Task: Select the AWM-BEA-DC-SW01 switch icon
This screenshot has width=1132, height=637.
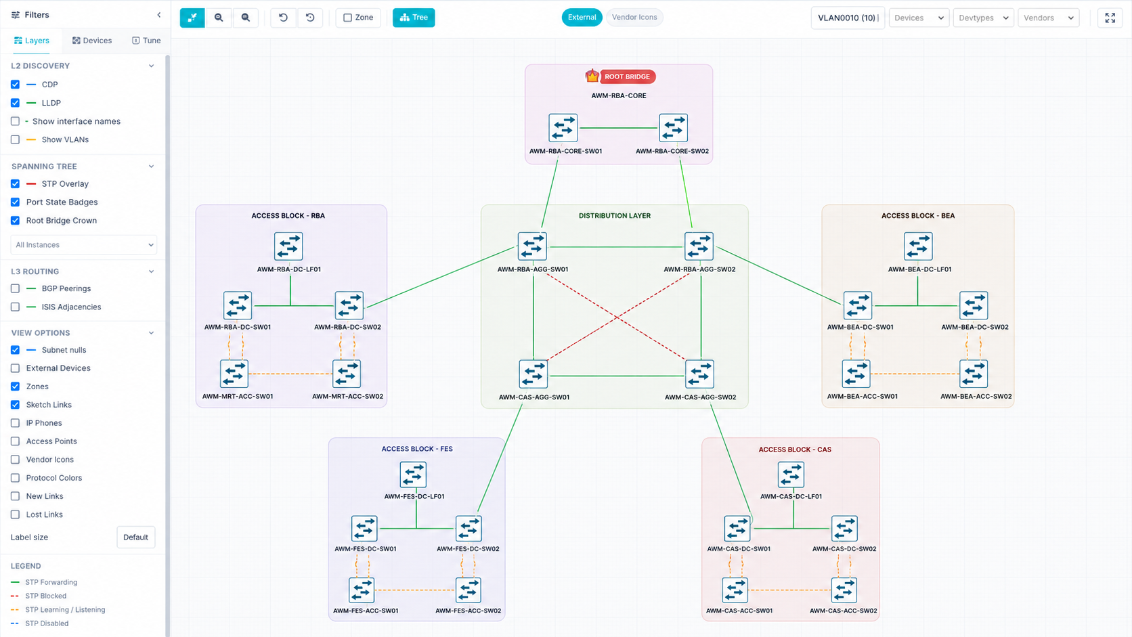Action: click(x=858, y=305)
